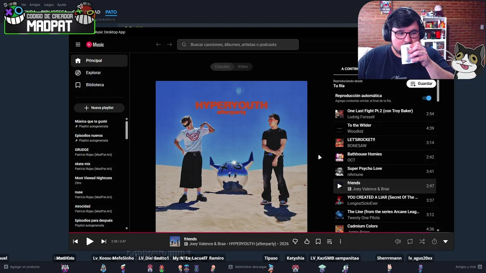Viewport: 486px width, 273px height.
Task: Click sidebar playlist scroll down arrow
Action: click(x=126, y=229)
